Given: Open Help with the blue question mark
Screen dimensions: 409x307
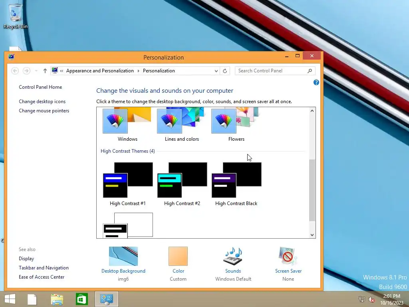Looking at the screenshot, I should tap(316, 82).
